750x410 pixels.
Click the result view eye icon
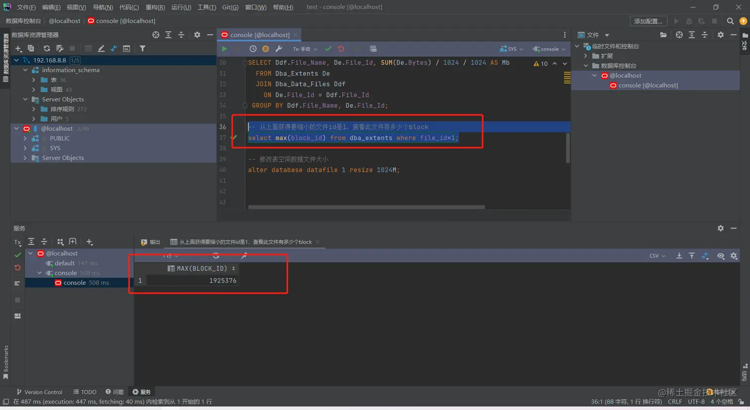point(721,256)
